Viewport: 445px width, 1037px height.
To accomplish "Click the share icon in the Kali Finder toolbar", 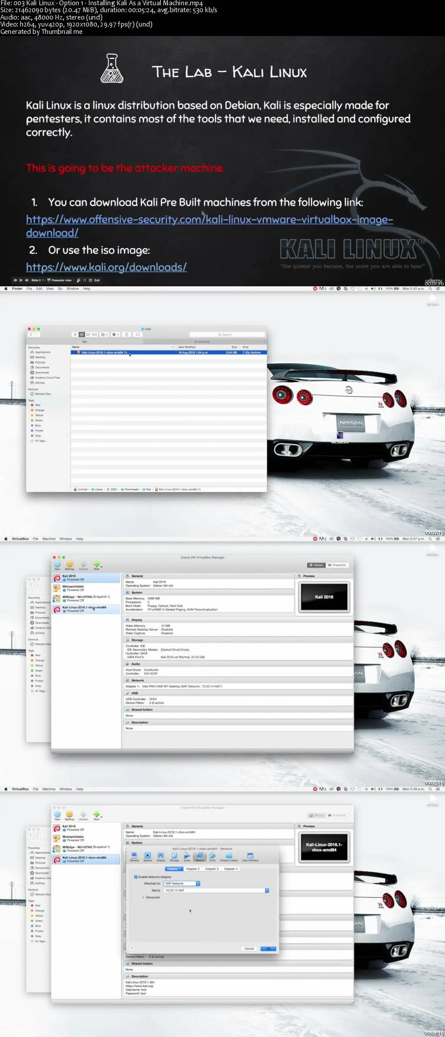I will click(x=126, y=335).
